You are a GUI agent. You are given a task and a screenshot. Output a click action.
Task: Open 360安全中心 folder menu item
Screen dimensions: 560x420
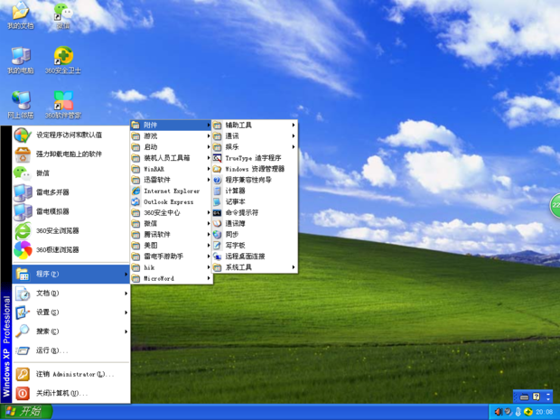tap(172, 213)
